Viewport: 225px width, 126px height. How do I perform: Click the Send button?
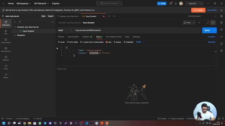[207, 30]
